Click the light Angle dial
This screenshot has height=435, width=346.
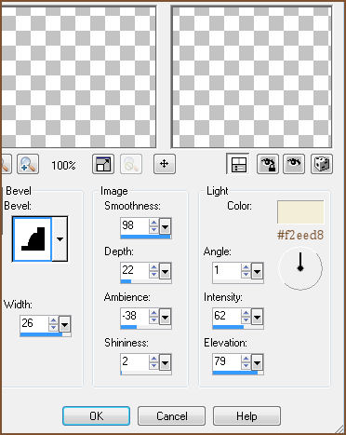(300, 268)
